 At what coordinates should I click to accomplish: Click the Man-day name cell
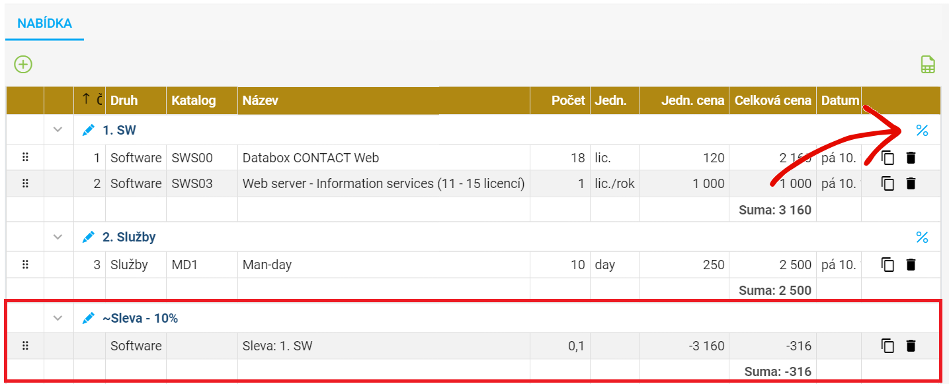[x=384, y=265]
